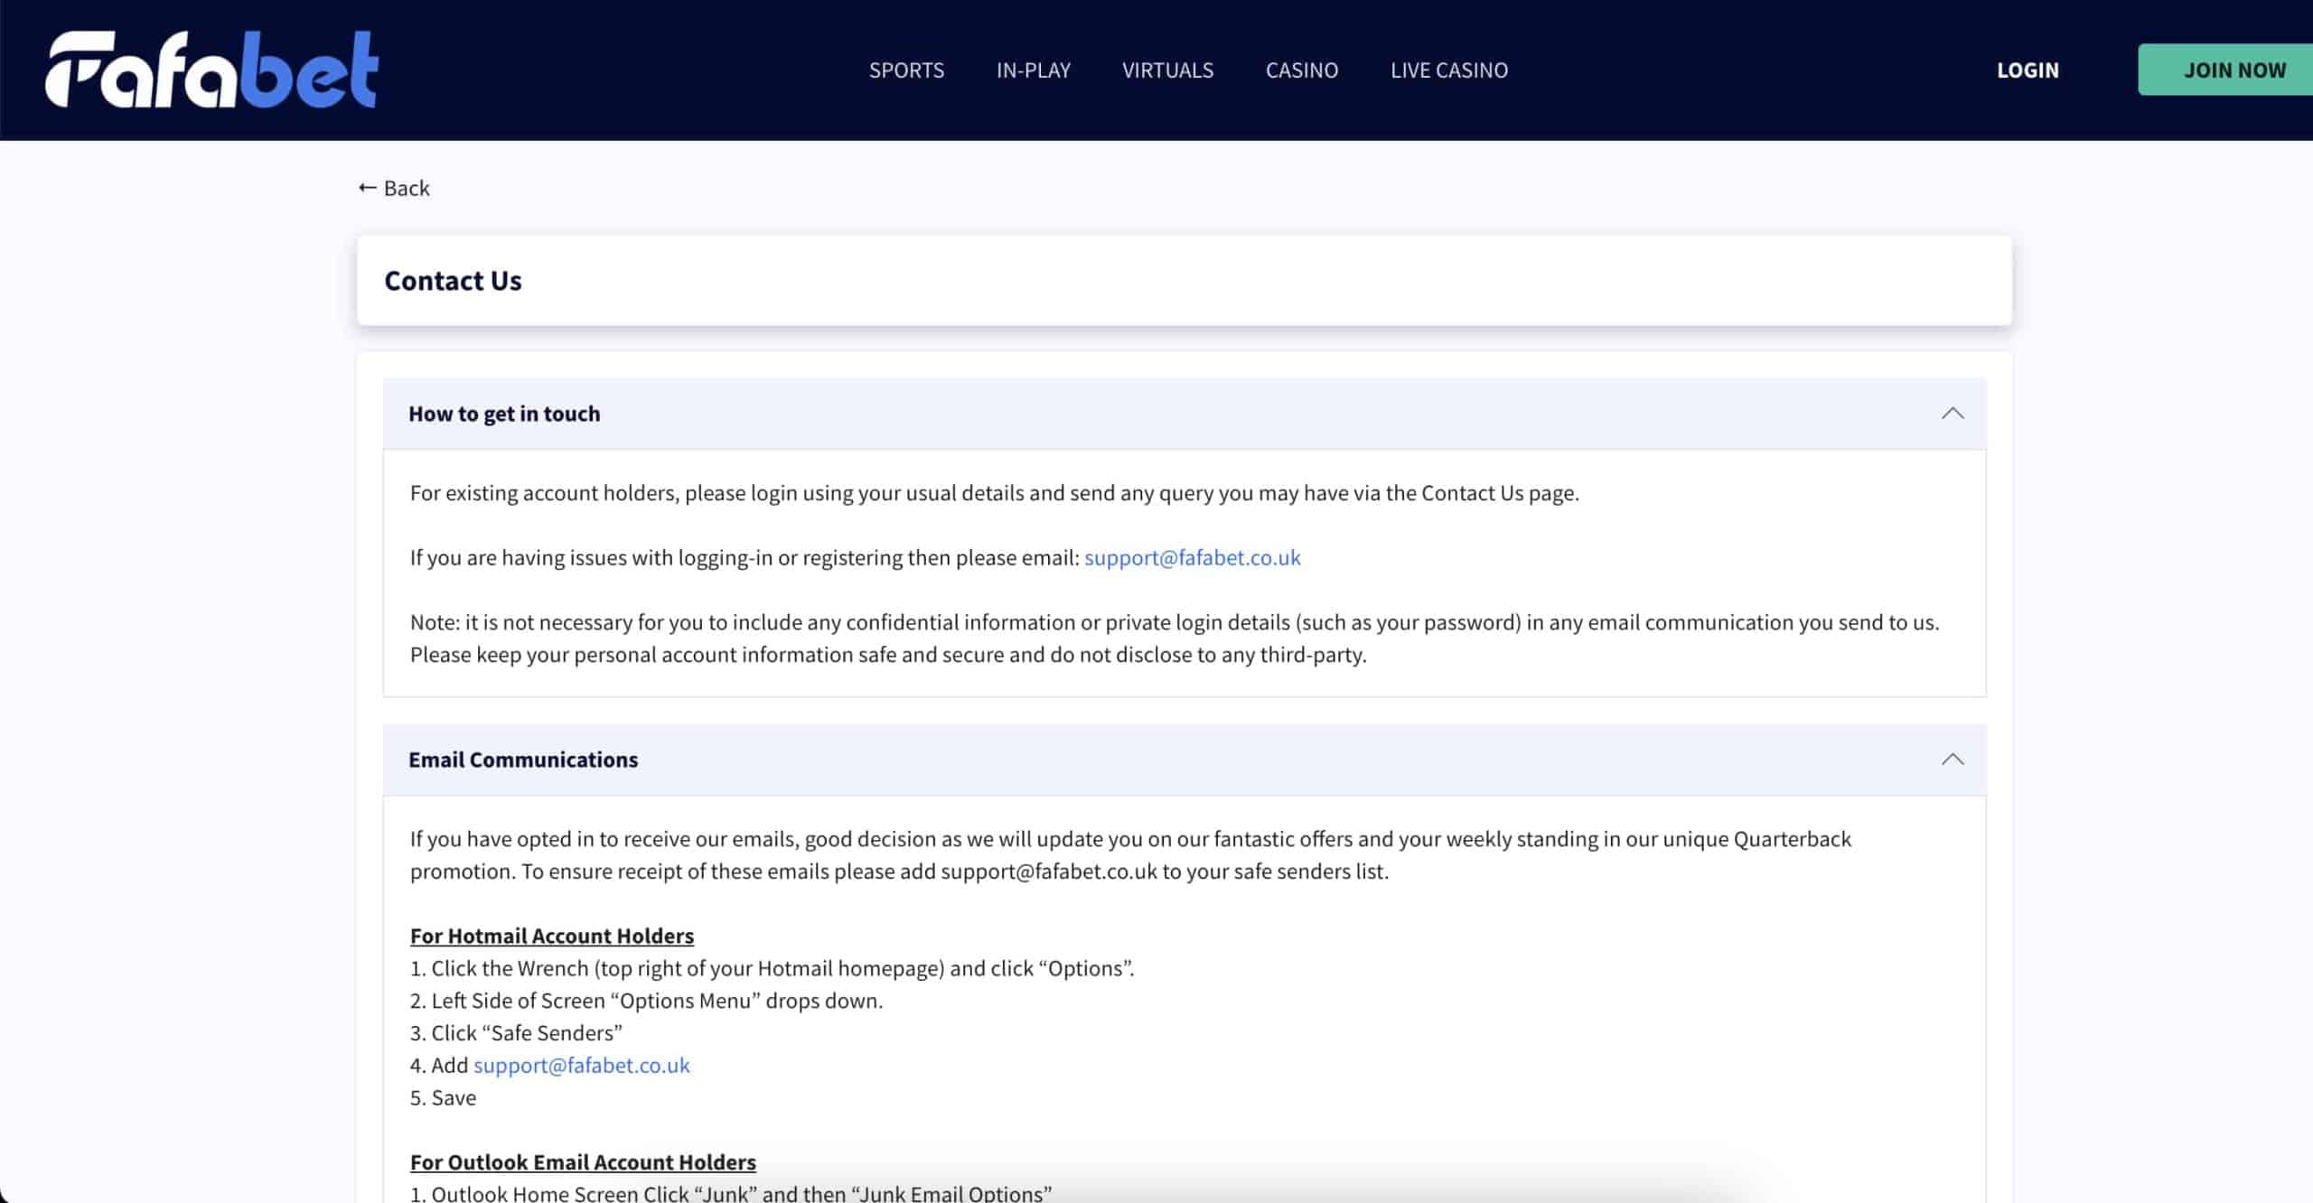Click the Back link text
Image resolution: width=2313 pixels, height=1203 pixels.
pos(407,188)
